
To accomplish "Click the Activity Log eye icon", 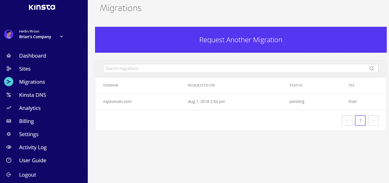I will [x=9, y=147].
